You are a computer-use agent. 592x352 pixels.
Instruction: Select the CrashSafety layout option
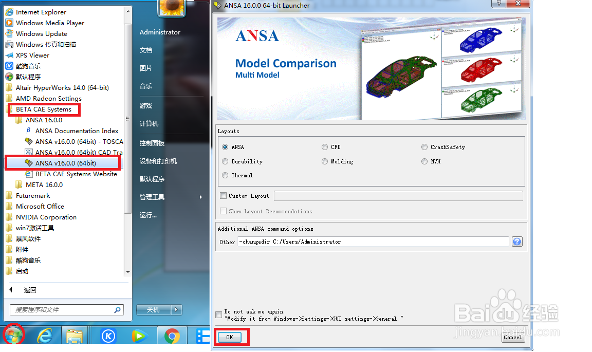pos(424,147)
